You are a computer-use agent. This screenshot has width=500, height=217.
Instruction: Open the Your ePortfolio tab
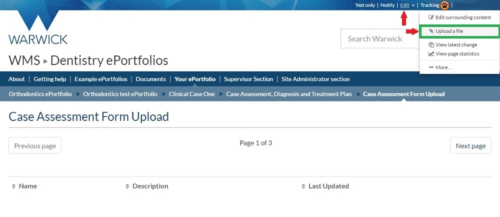pos(195,79)
